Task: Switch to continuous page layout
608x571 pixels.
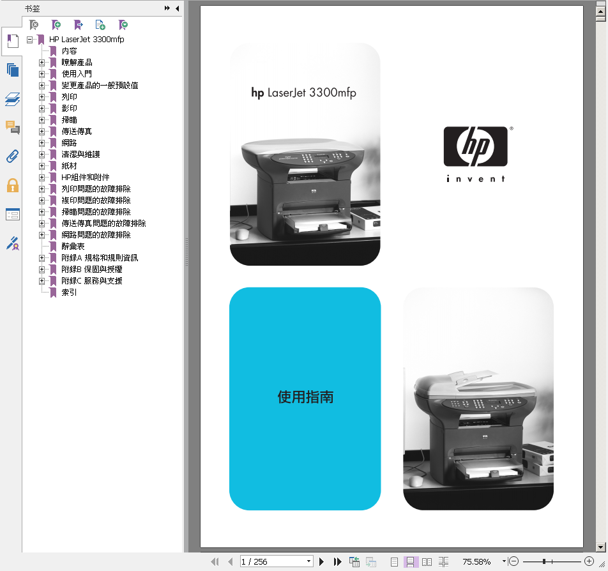Action: coord(410,561)
